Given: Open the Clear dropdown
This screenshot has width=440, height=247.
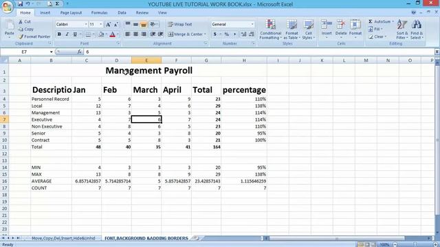Looking at the screenshot, I should point(377,36).
